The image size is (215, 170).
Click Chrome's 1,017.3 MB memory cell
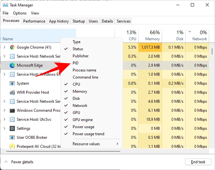click(150, 47)
